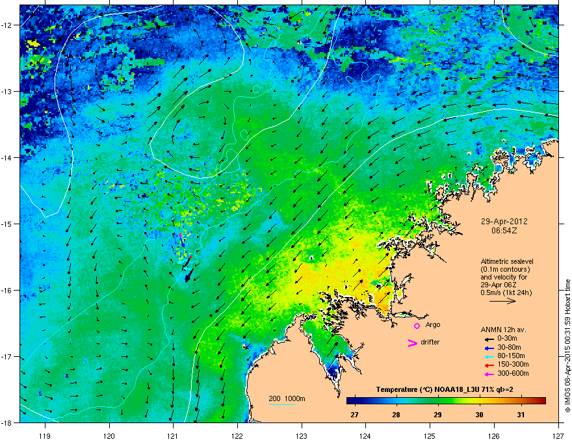The image size is (572, 442).
Task: Click the '126' longitude axis label
Action: [494, 435]
